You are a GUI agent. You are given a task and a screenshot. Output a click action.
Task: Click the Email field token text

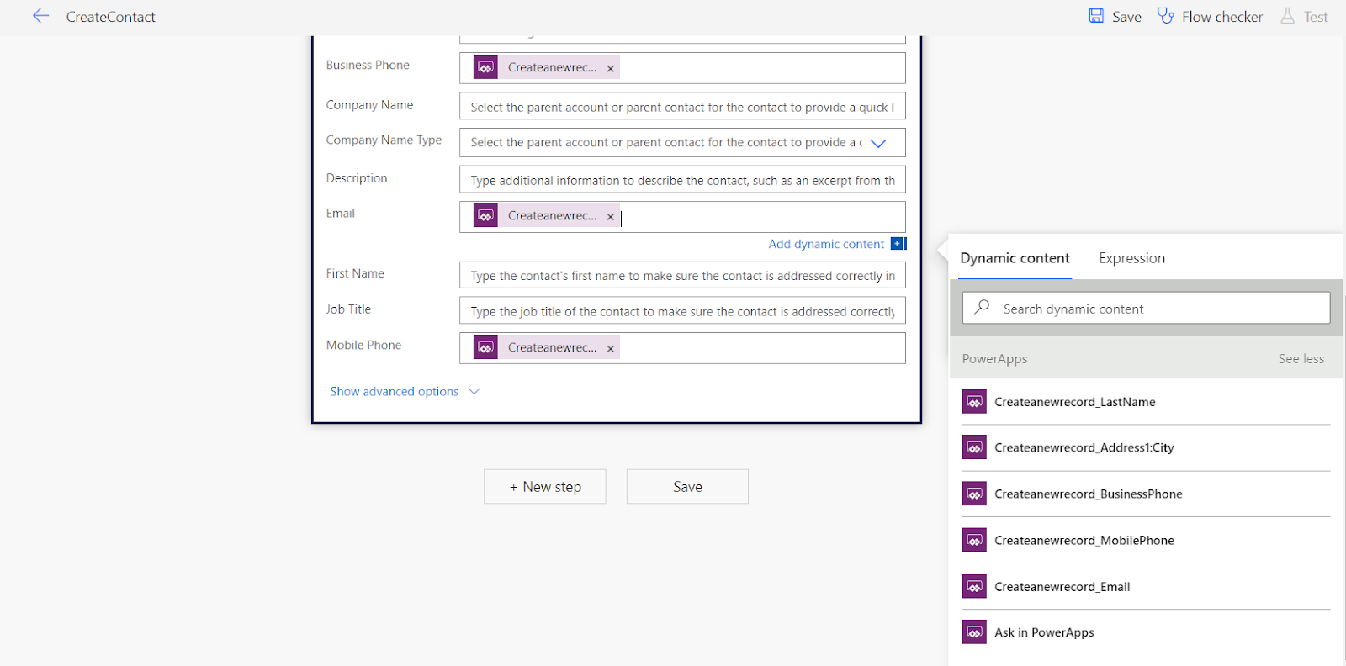pos(552,216)
